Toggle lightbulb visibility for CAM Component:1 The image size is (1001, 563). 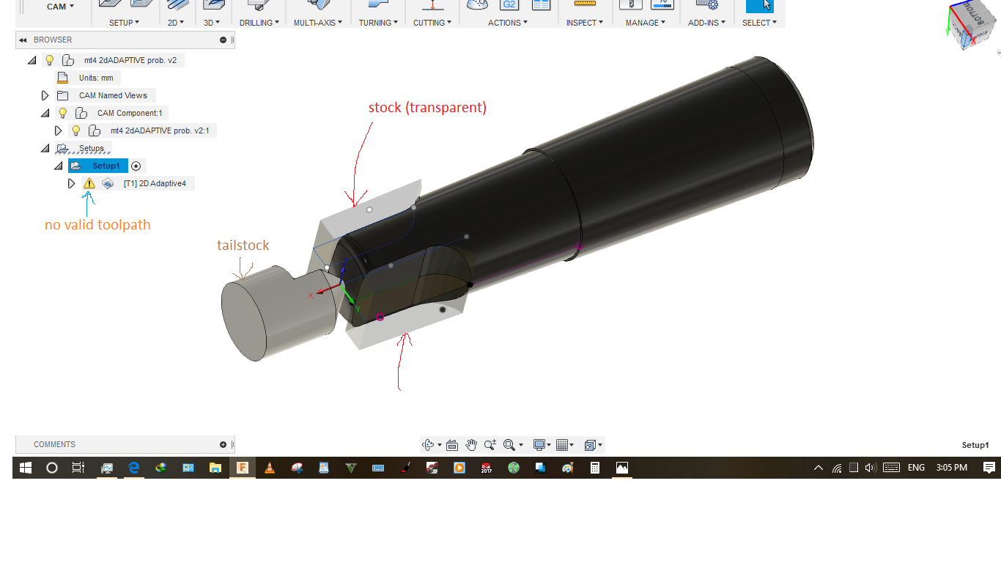click(x=63, y=113)
